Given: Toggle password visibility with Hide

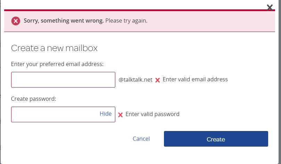Looking at the screenshot, I should [x=106, y=114].
